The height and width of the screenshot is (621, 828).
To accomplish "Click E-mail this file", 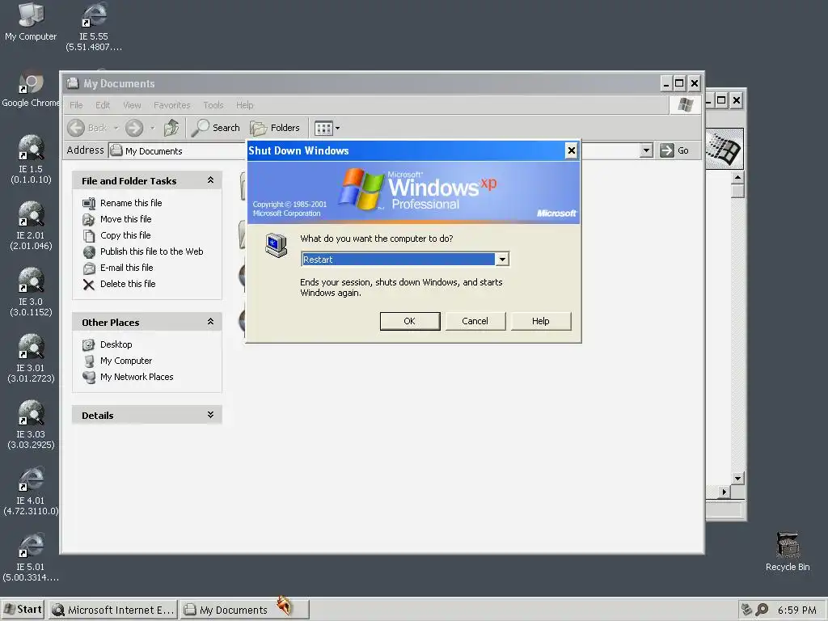I will (x=118, y=268).
